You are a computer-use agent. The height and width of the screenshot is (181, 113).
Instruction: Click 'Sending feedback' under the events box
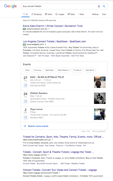99,131
